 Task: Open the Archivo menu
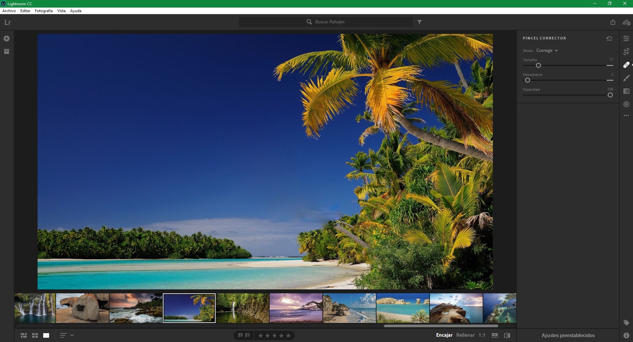pyautogui.click(x=9, y=11)
